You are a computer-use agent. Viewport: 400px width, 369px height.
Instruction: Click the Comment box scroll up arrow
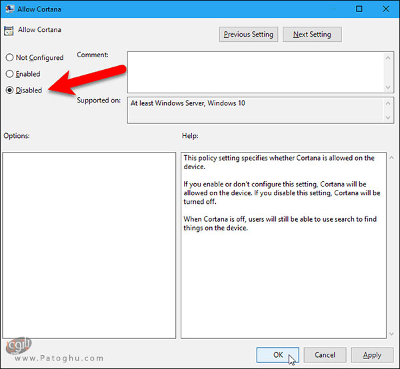coord(388,58)
